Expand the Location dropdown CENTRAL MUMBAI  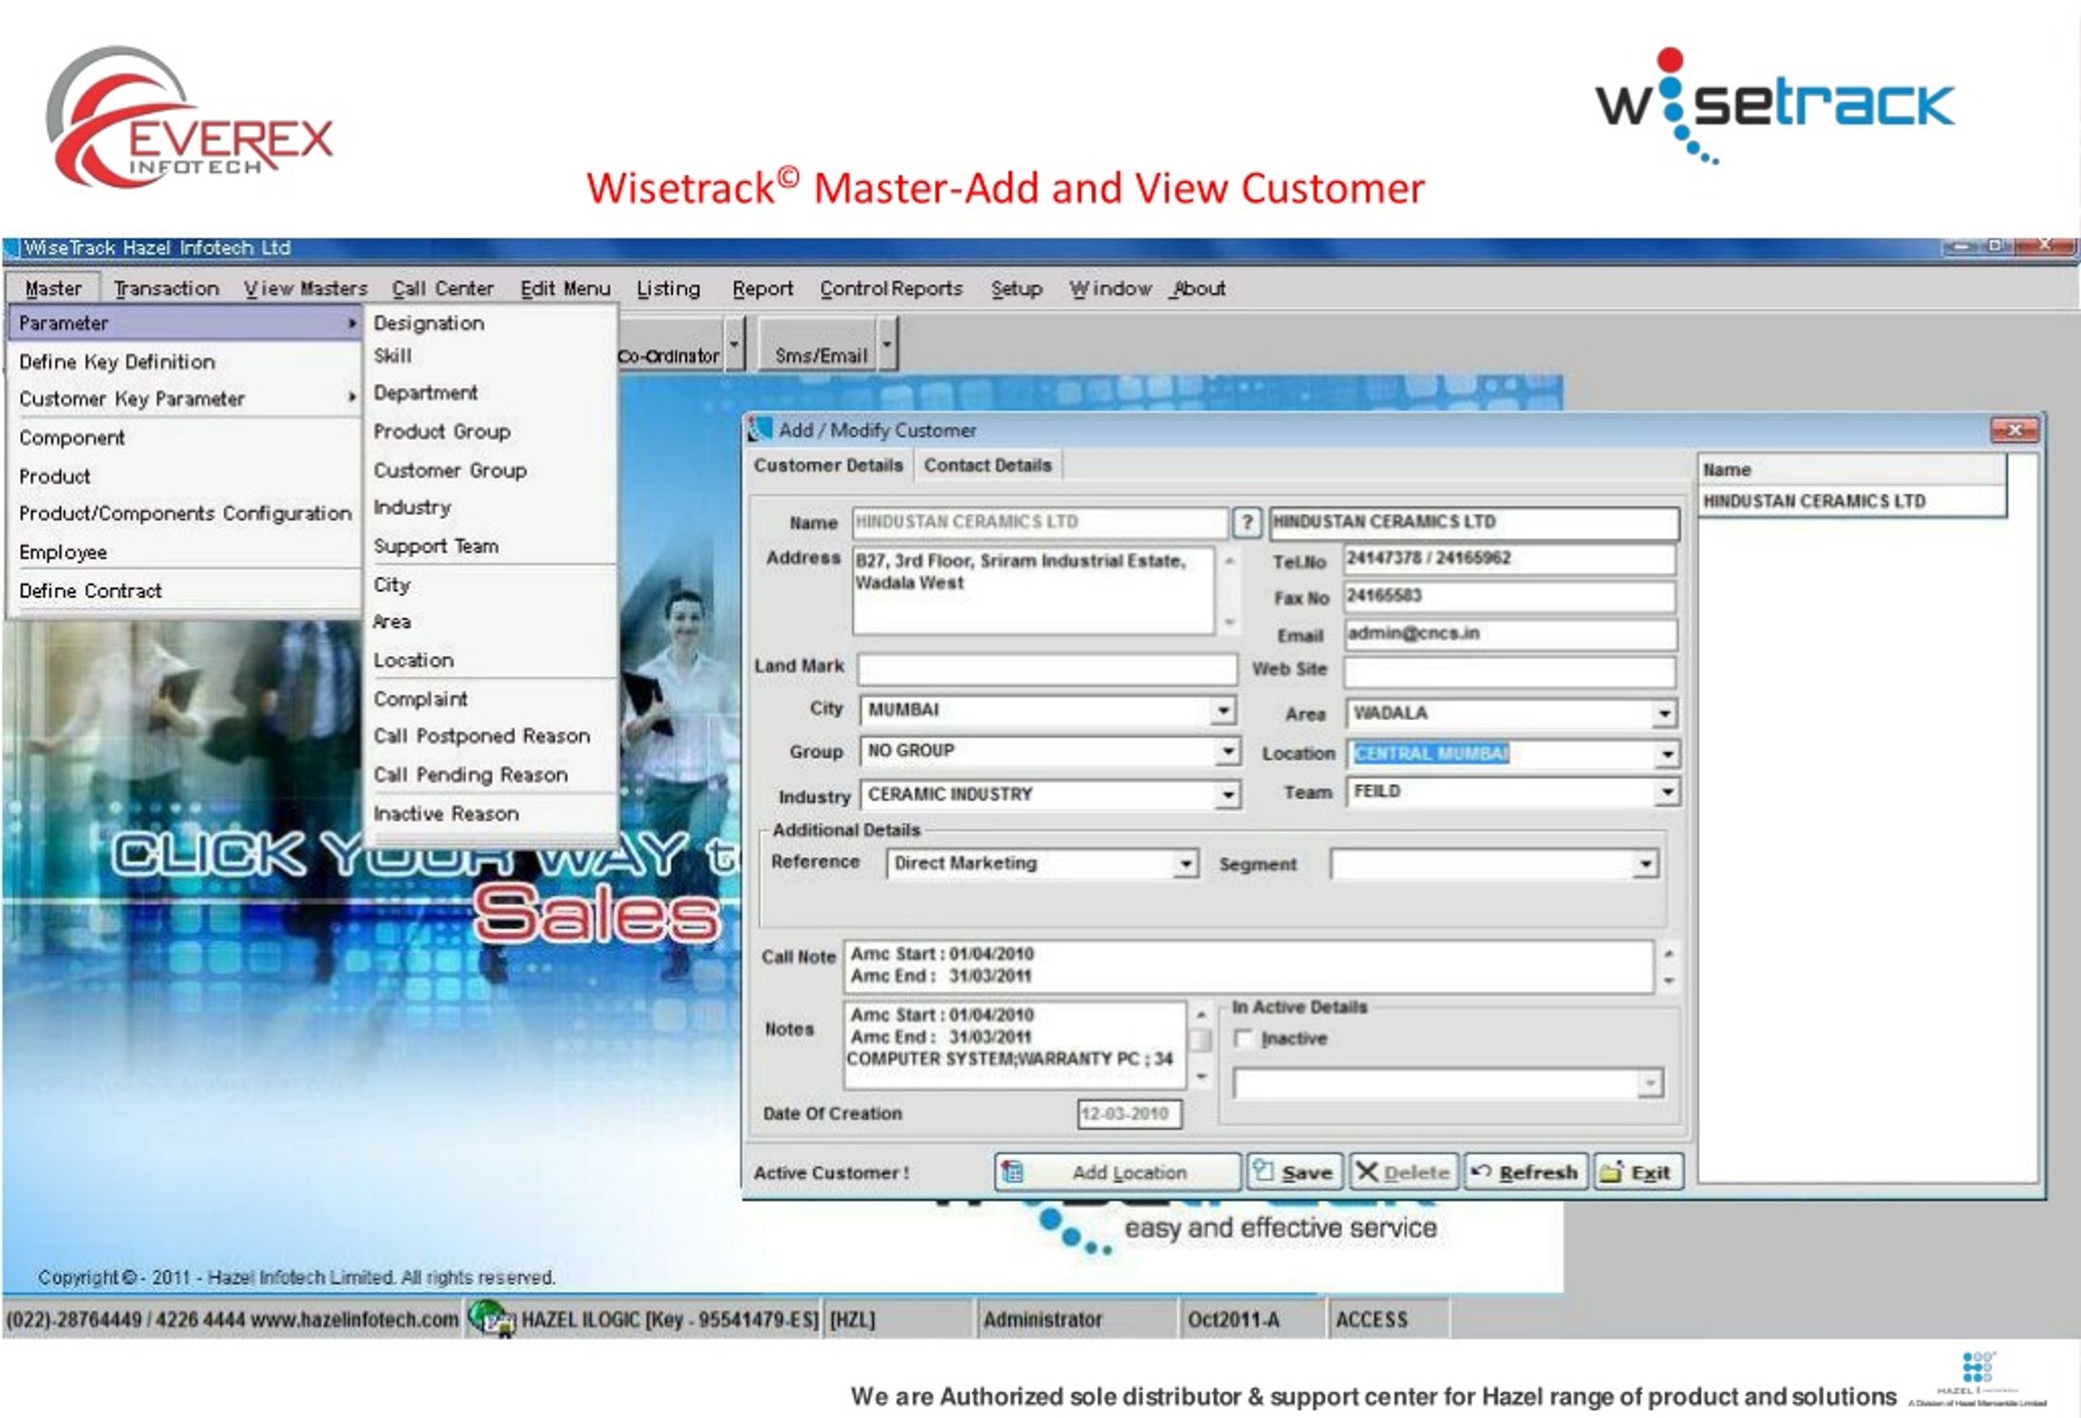1666,755
